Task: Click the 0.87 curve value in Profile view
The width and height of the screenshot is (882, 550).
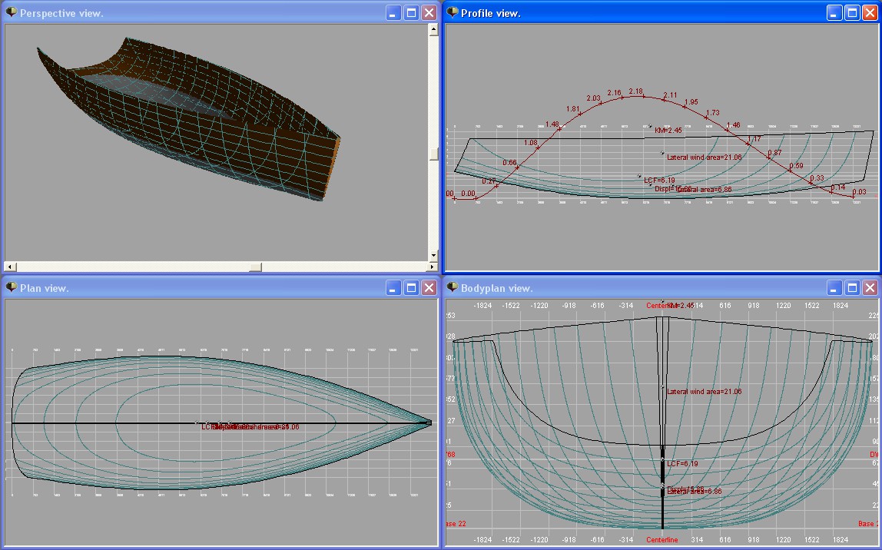Action: (x=774, y=152)
